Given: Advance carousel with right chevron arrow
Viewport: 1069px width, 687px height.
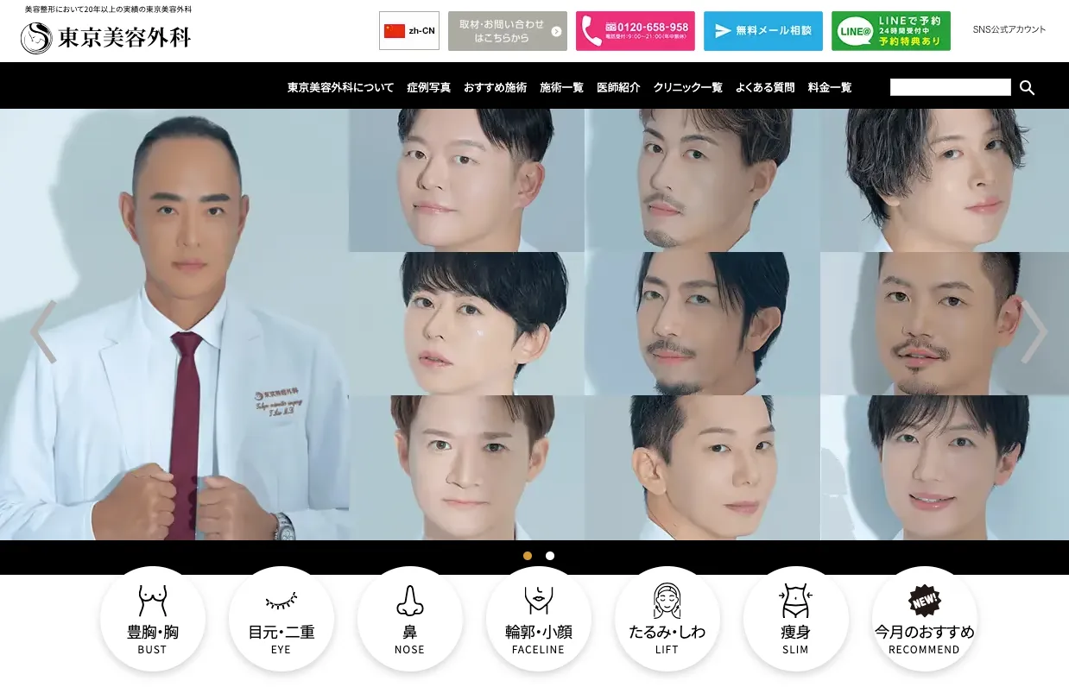Looking at the screenshot, I should [x=1034, y=331].
